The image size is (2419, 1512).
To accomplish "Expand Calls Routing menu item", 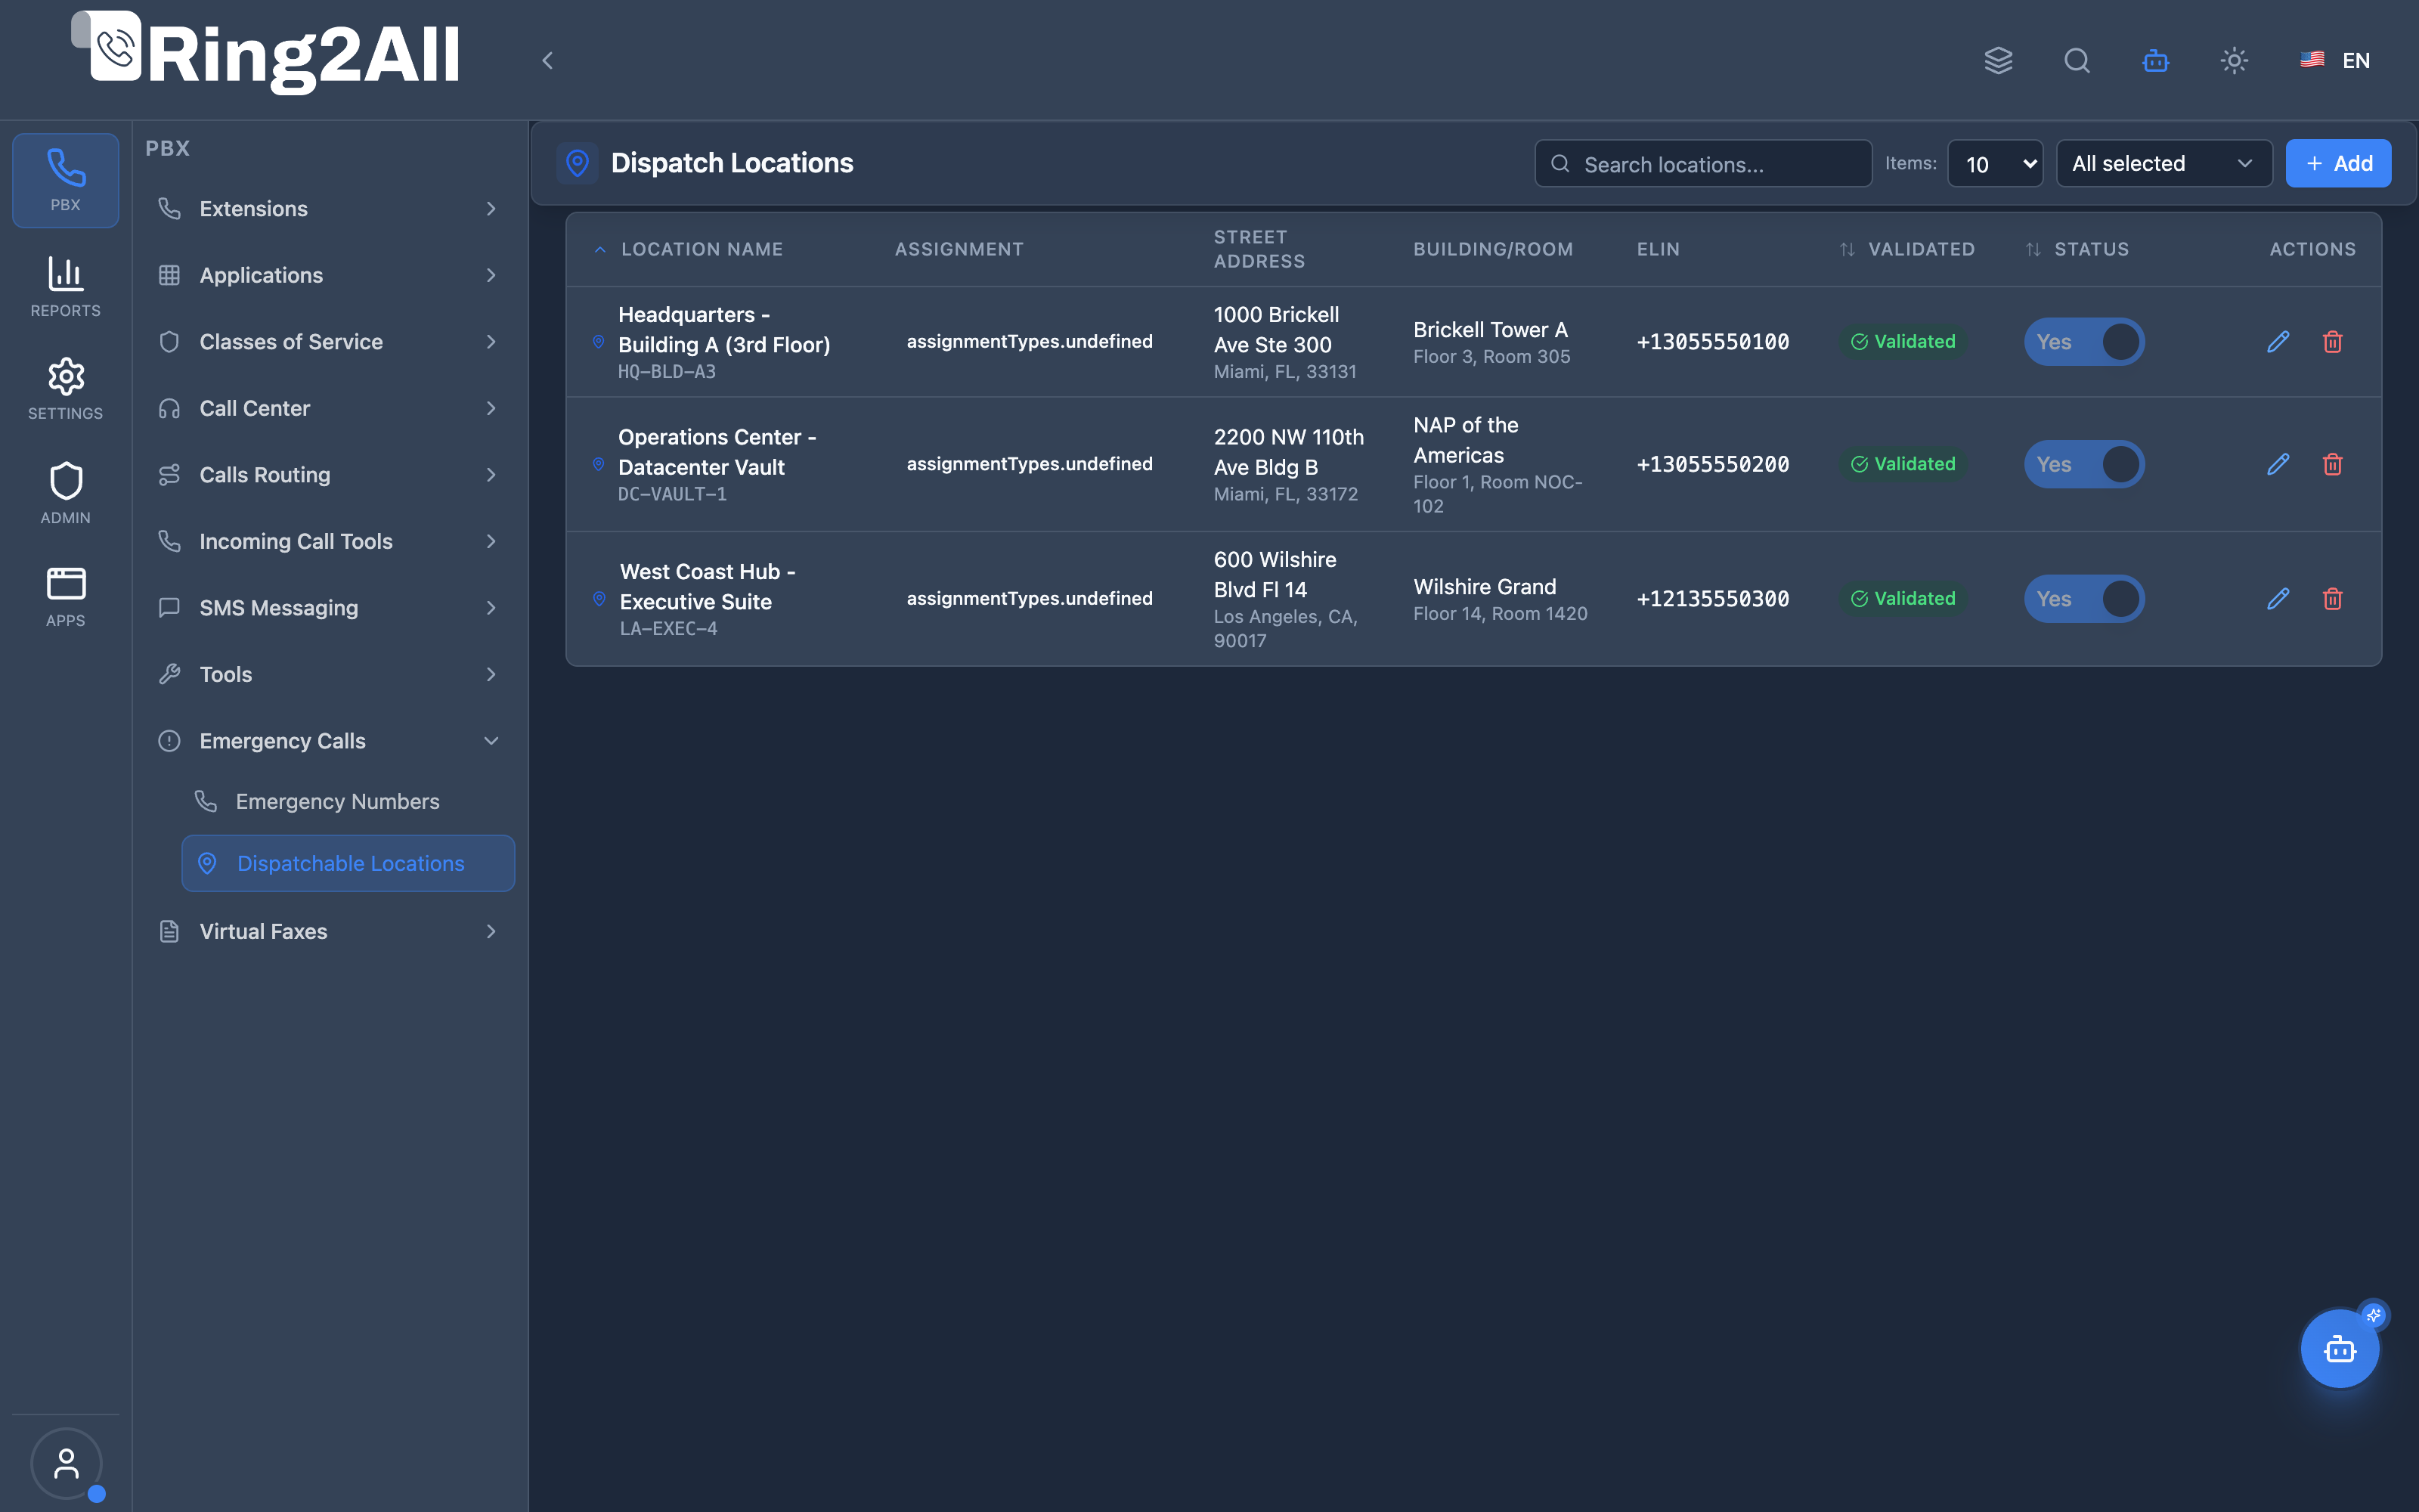I will [x=328, y=475].
